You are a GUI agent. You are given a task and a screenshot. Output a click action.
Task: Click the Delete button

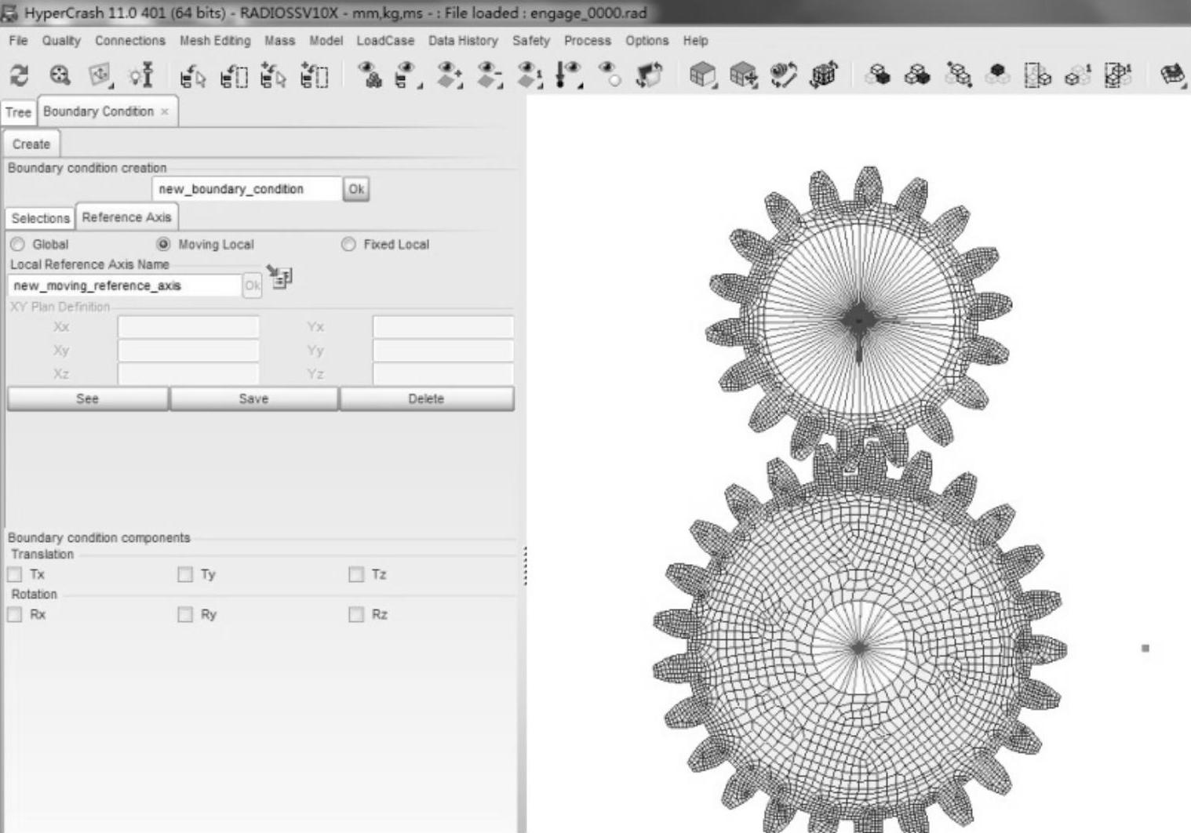tap(426, 398)
